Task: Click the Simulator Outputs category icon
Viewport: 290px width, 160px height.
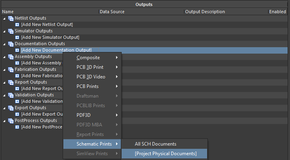Action: [11, 31]
